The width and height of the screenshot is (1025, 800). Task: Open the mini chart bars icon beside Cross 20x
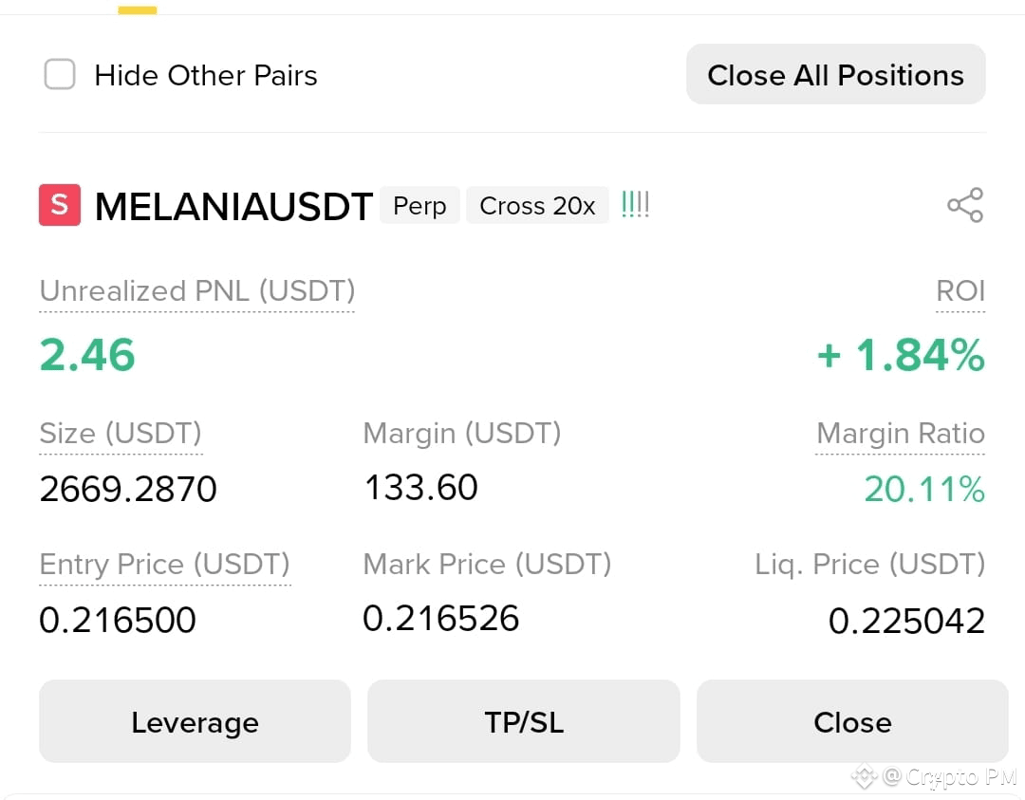(635, 202)
